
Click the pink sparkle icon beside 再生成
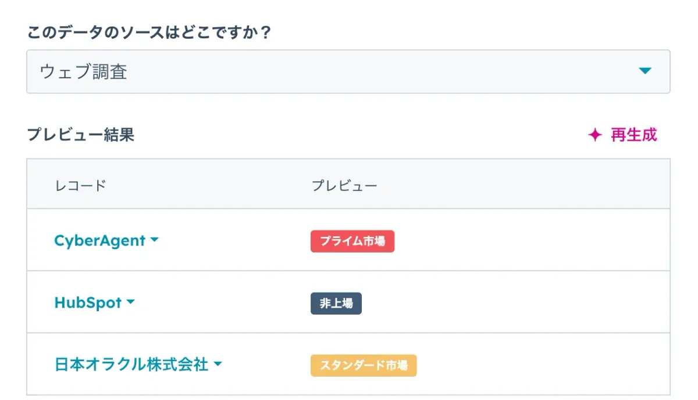[593, 135]
